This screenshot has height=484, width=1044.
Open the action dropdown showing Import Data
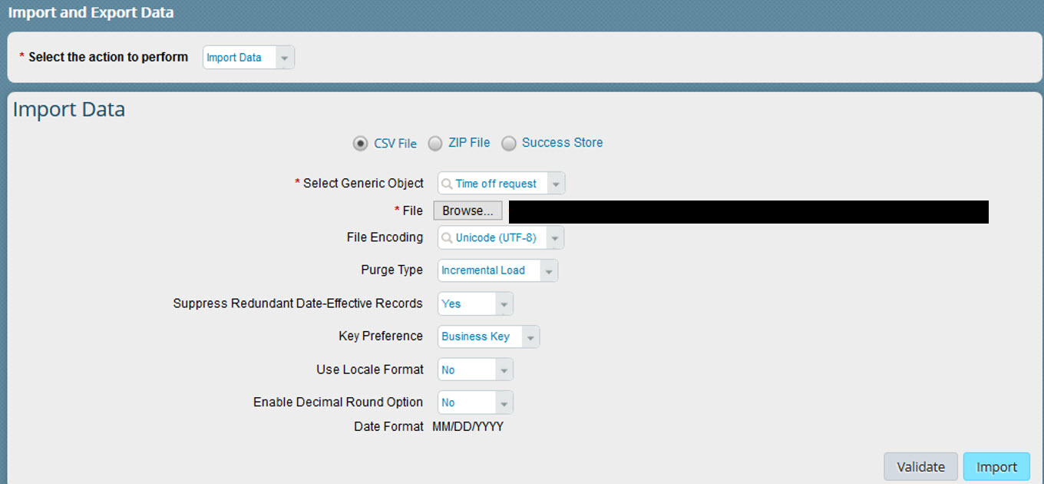(249, 58)
